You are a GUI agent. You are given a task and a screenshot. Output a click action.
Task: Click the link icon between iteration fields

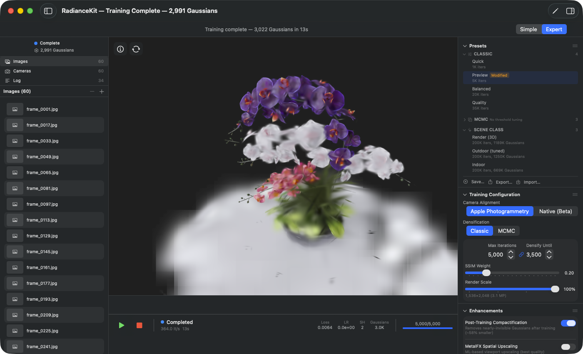click(521, 254)
